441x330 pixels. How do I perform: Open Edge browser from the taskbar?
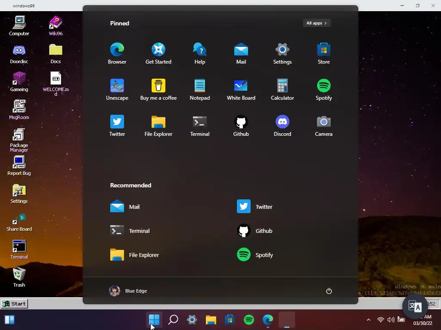coord(268,320)
